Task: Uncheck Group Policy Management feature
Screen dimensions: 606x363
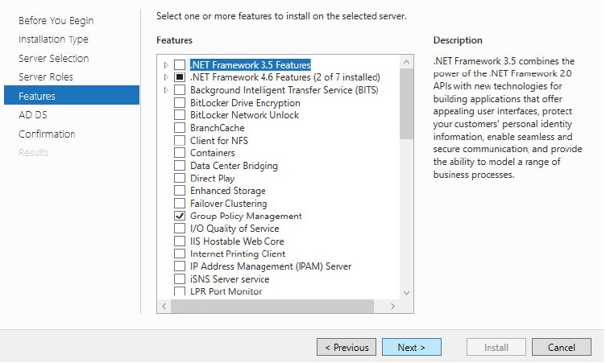Action: (180, 217)
